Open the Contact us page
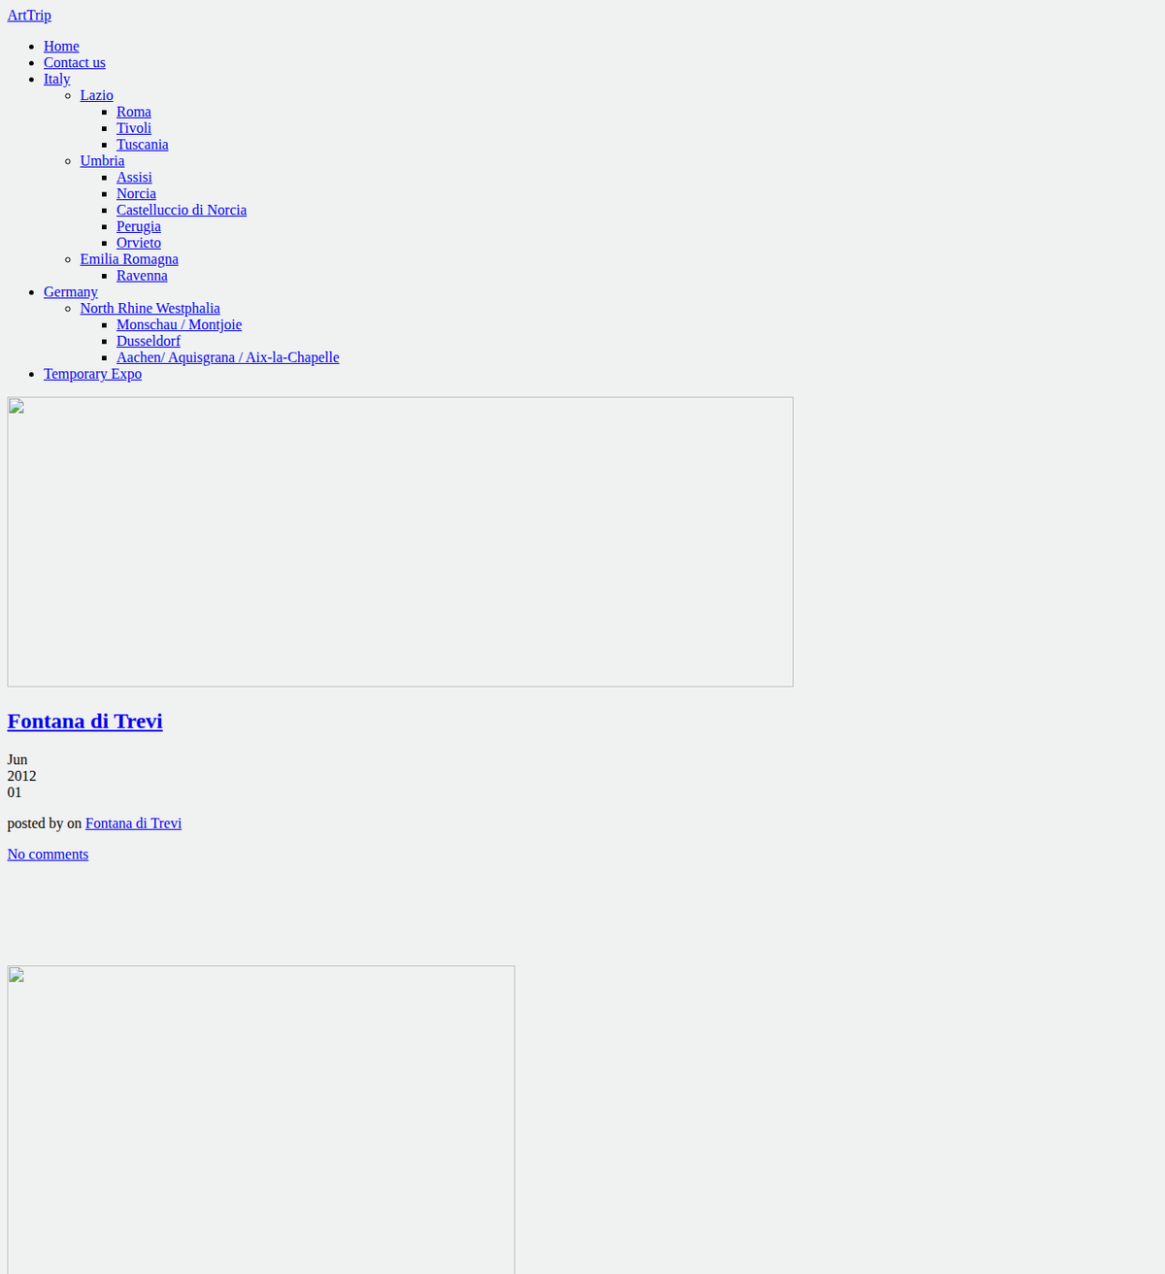This screenshot has height=1274, width=1165. point(75,63)
